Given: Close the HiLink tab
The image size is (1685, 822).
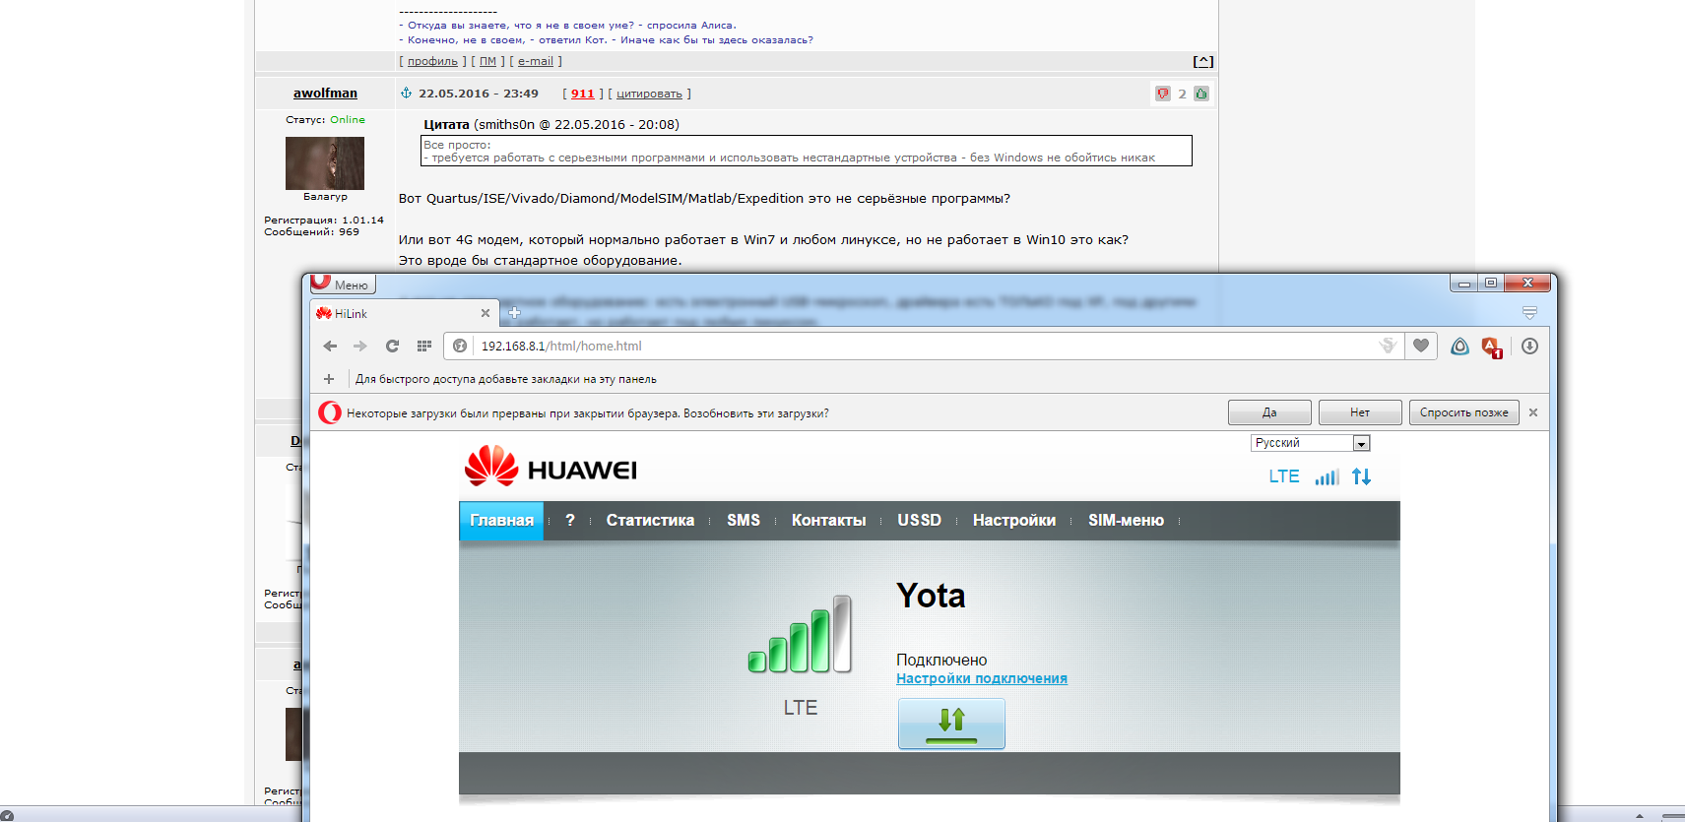Looking at the screenshot, I should click(485, 313).
